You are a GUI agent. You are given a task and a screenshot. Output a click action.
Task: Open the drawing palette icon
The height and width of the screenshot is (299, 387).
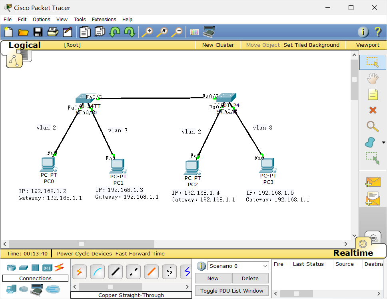tap(194, 32)
